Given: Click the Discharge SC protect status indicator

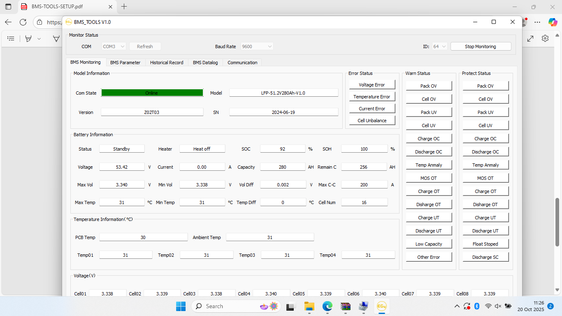Looking at the screenshot, I should point(485,257).
